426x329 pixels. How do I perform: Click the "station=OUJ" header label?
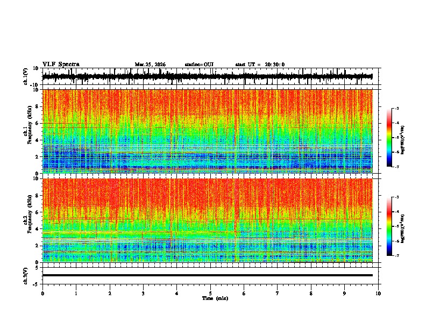pos(199,65)
